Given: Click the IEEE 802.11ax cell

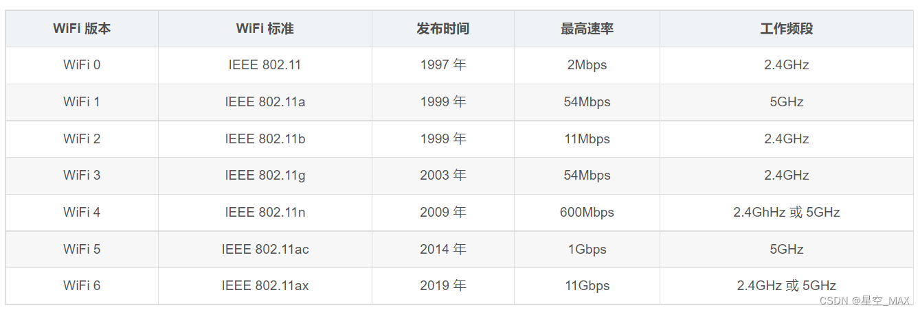Looking at the screenshot, I should click(265, 286).
